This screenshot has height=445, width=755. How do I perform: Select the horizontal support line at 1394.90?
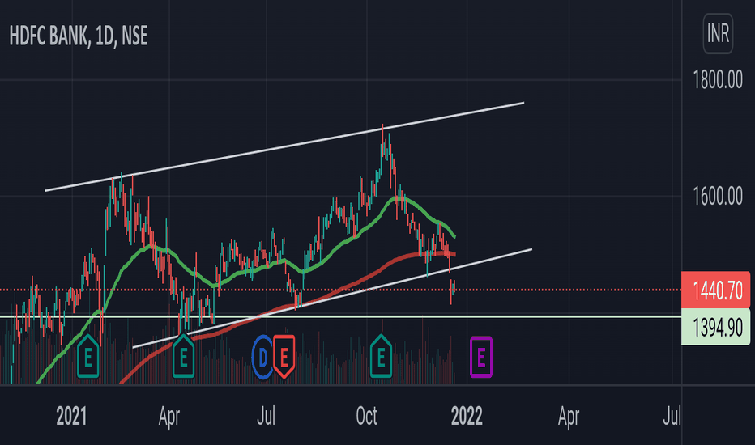tap(340, 316)
